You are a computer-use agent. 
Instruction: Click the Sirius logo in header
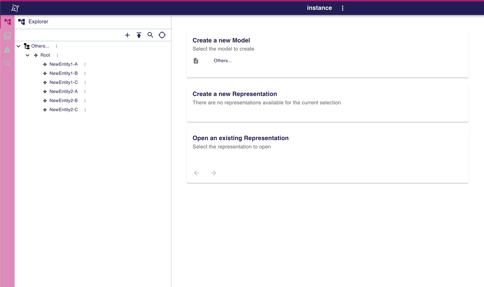[15, 8]
